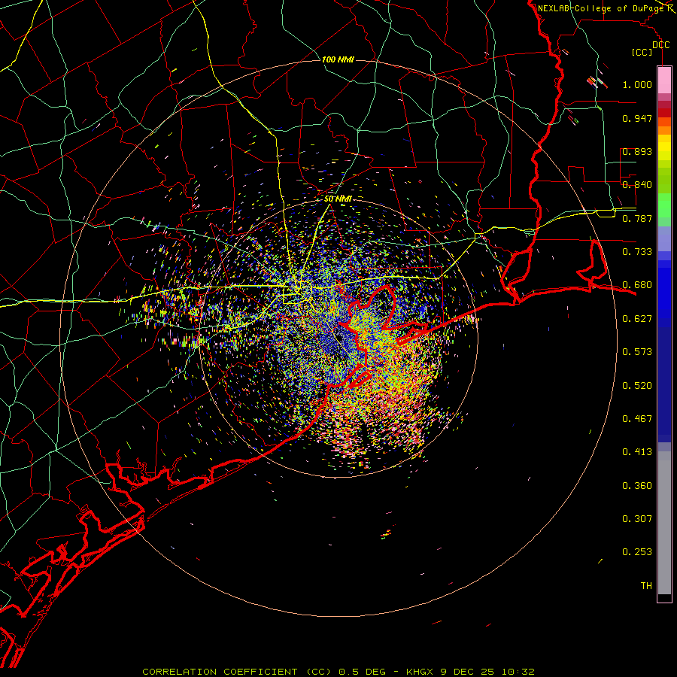Screen dimensions: 677x677
Task: Click the 0.307 scale value
Action: (x=637, y=519)
